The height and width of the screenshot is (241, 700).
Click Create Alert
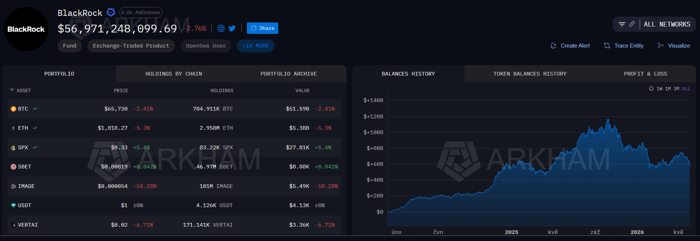pos(570,46)
